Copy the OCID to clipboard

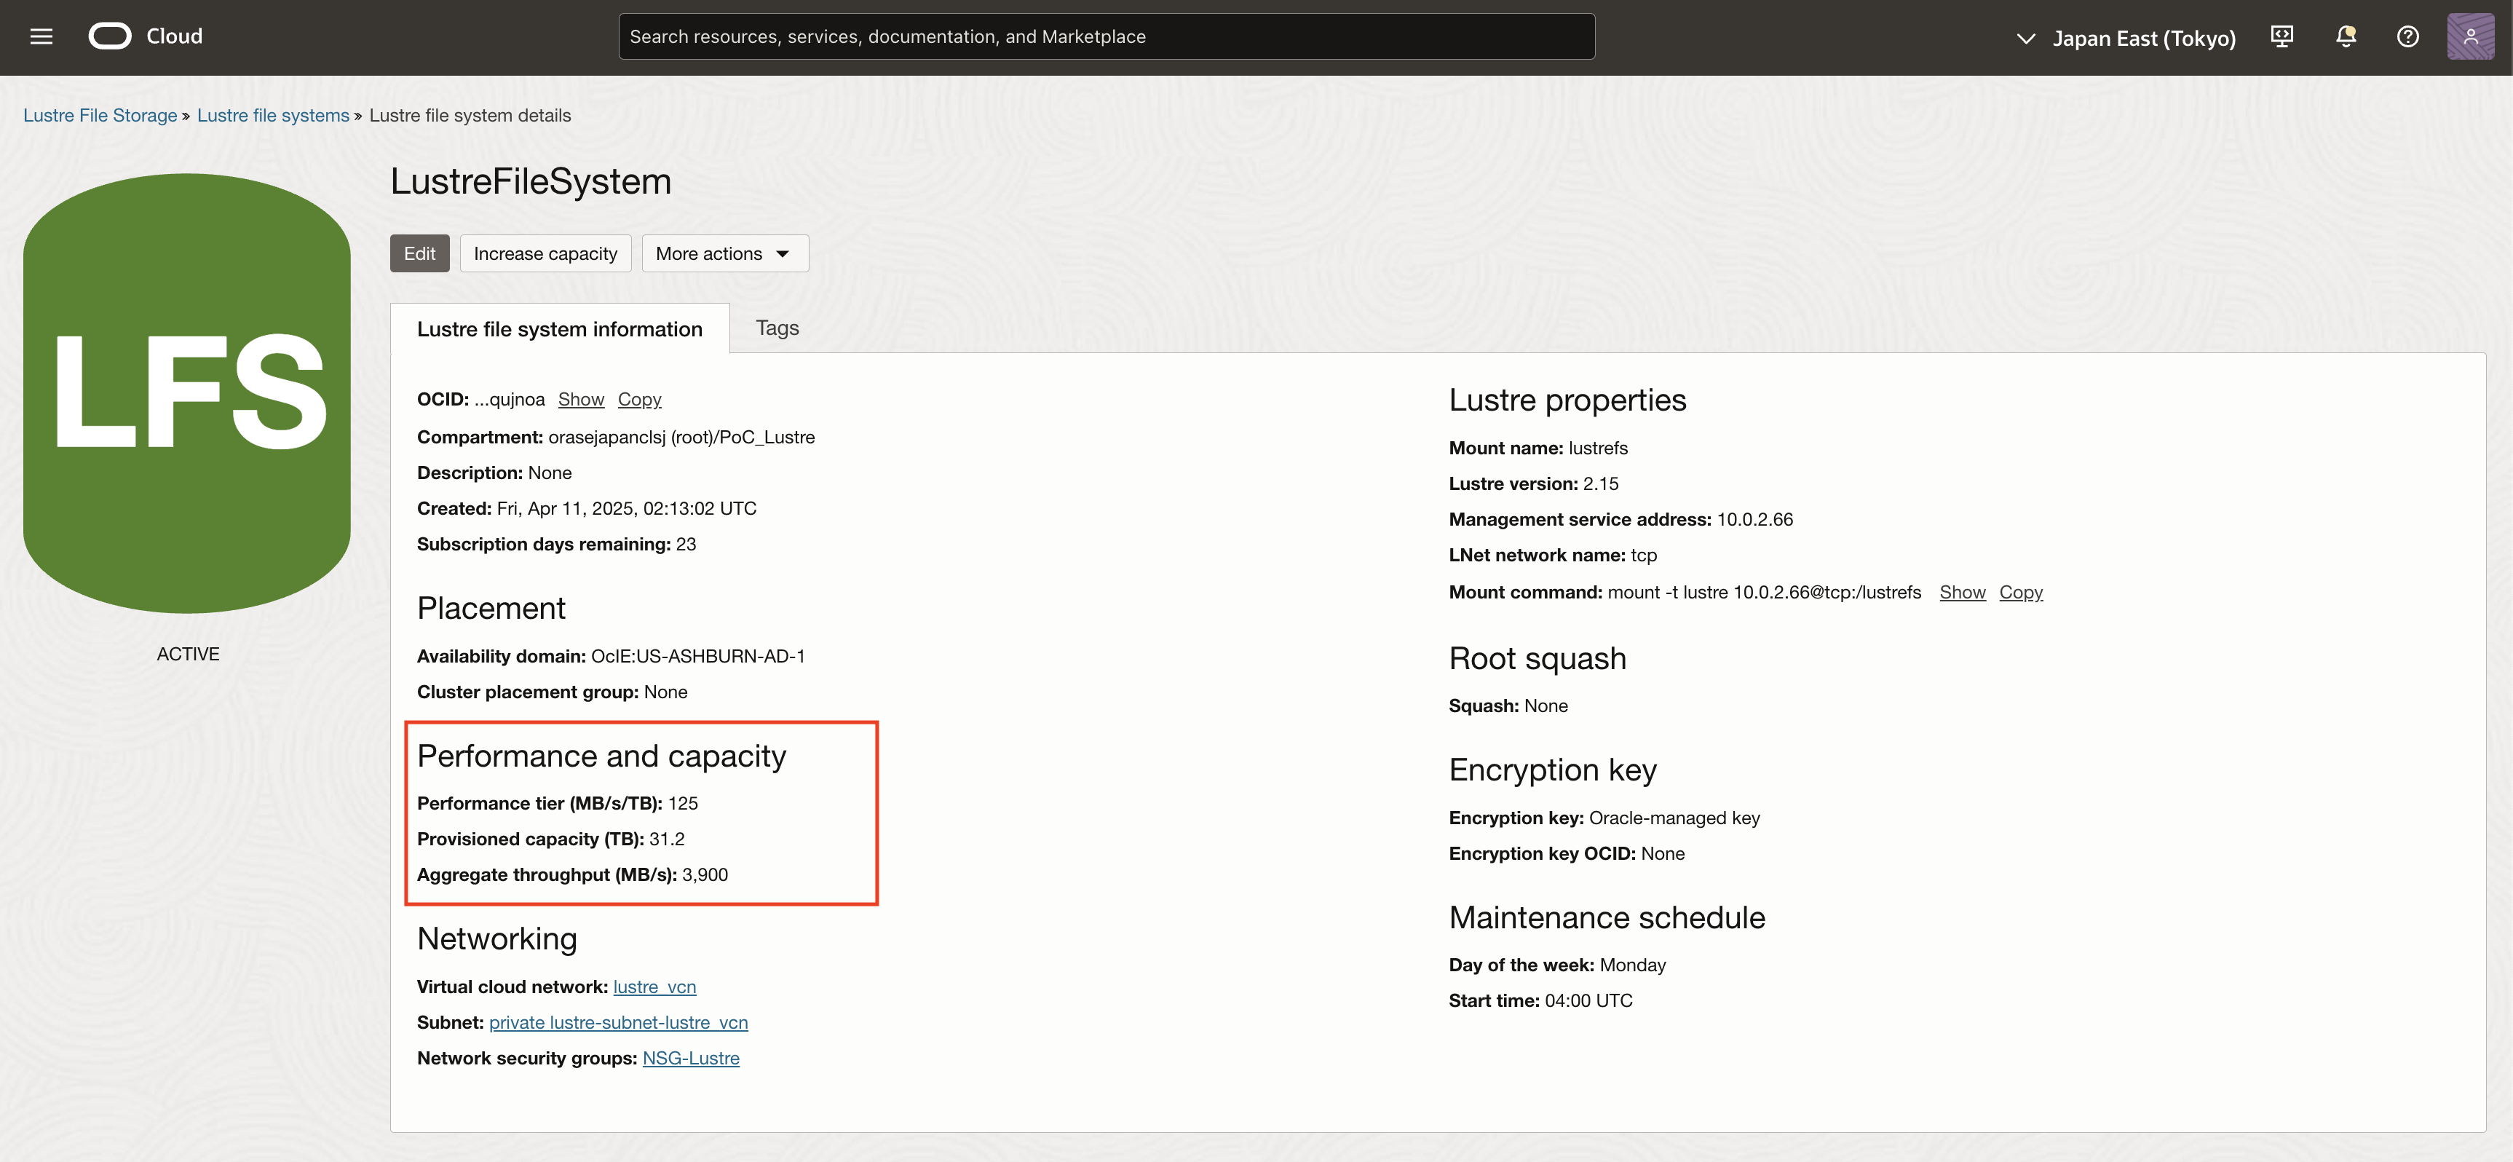point(639,399)
